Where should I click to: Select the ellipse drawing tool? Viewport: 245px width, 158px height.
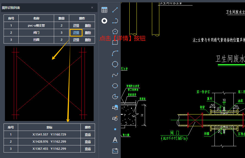click(x=115, y=86)
